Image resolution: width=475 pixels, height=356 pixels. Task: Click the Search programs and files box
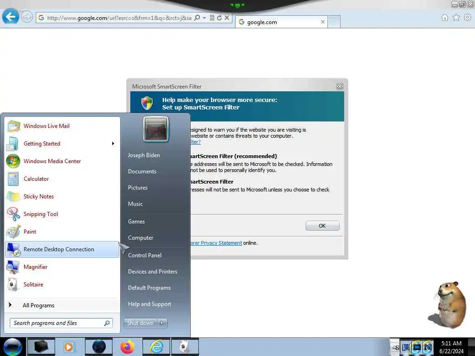(61, 323)
